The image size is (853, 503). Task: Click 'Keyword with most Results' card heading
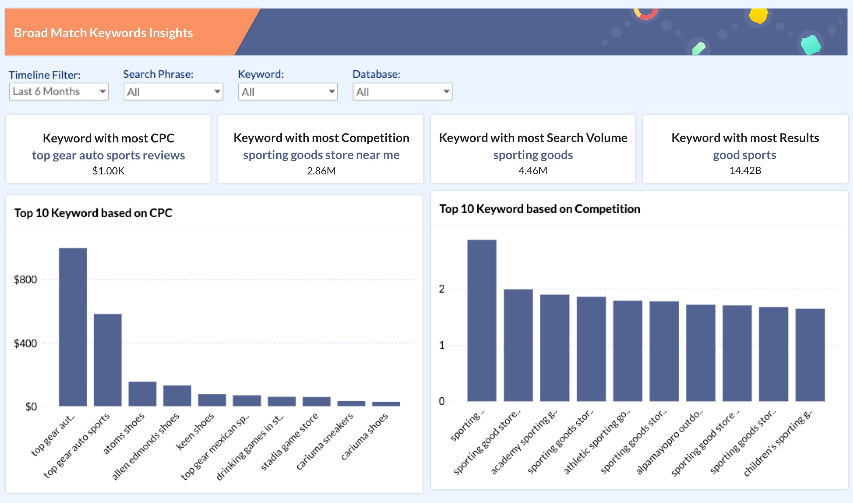[745, 138]
